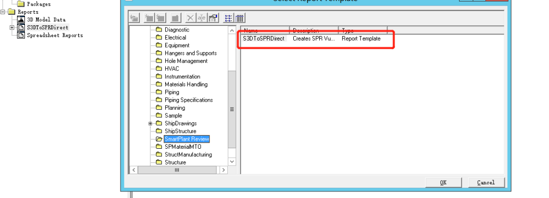This screenshot has height=198, width=549.
Task: Sort by the Type column header
Action: [363, 30]
